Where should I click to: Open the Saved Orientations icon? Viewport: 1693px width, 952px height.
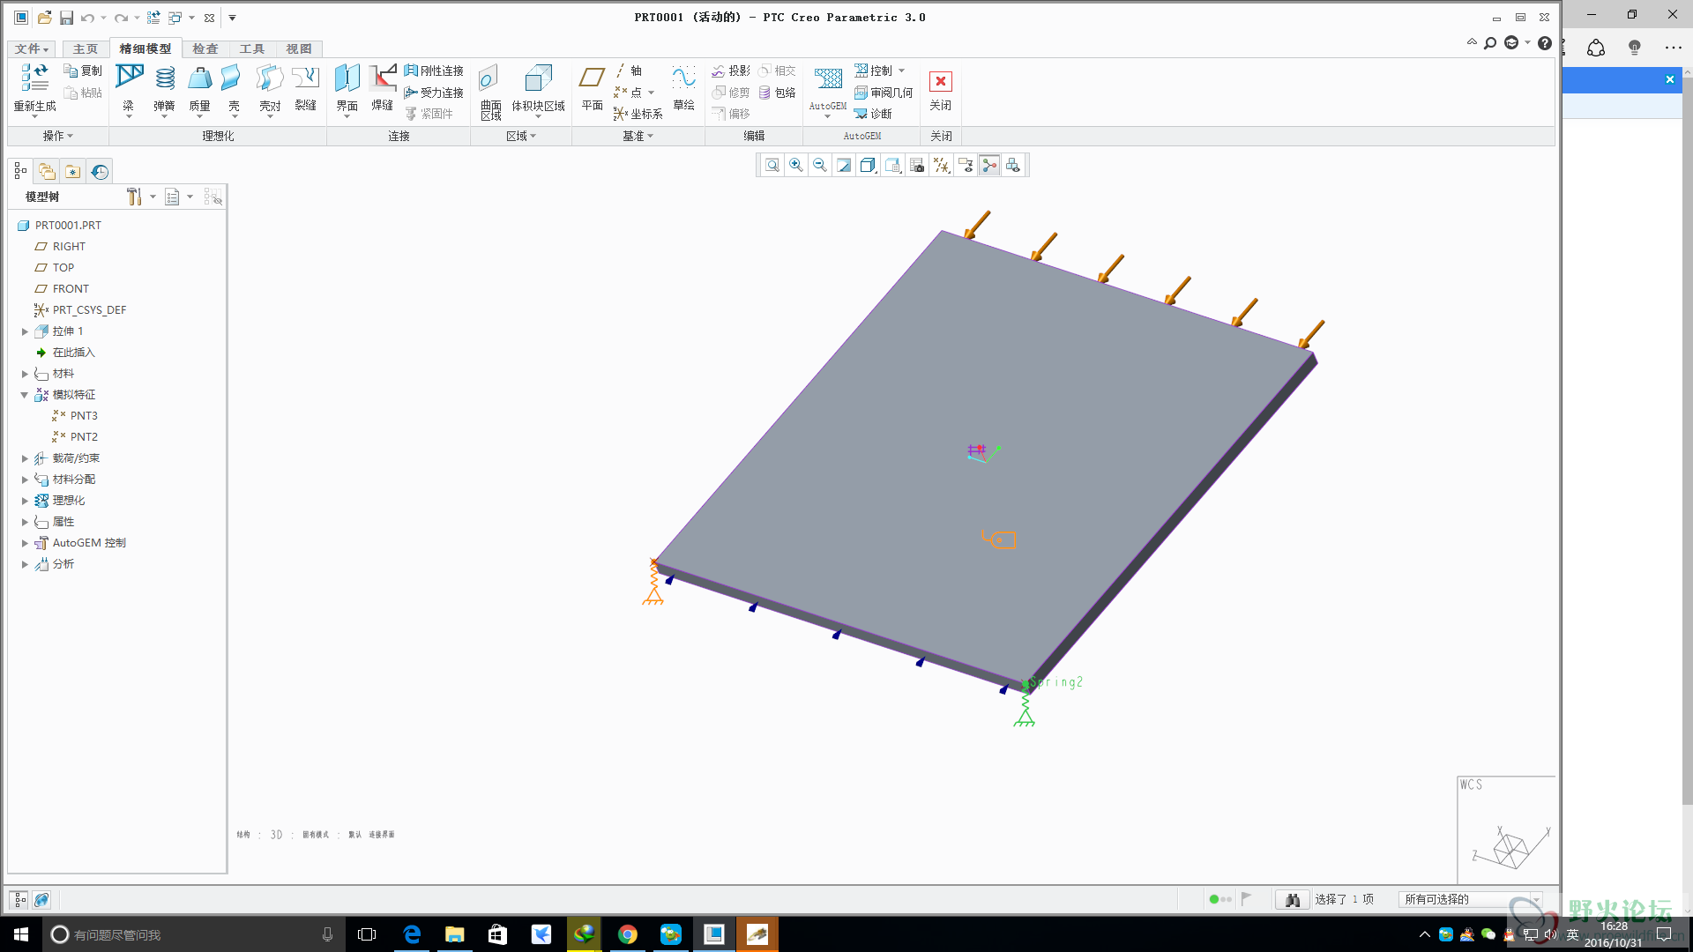pyautogui.click(x=893, y=166)
